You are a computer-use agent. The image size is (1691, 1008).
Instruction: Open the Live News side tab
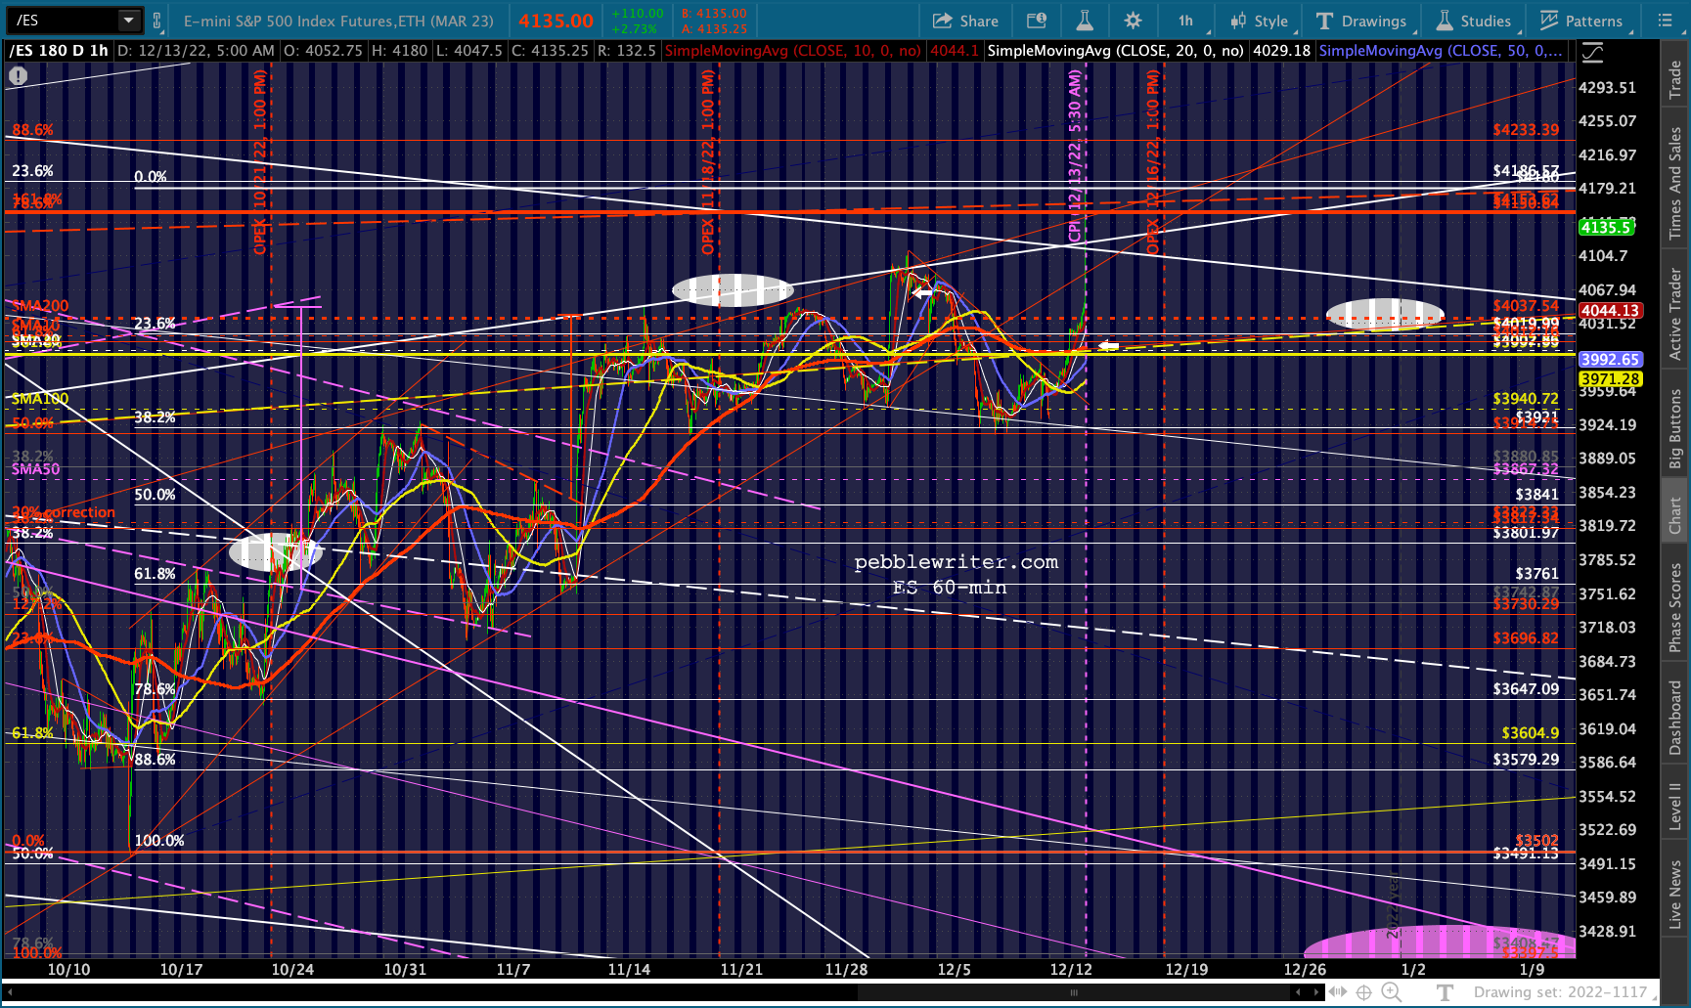[x=1675, y=895]
